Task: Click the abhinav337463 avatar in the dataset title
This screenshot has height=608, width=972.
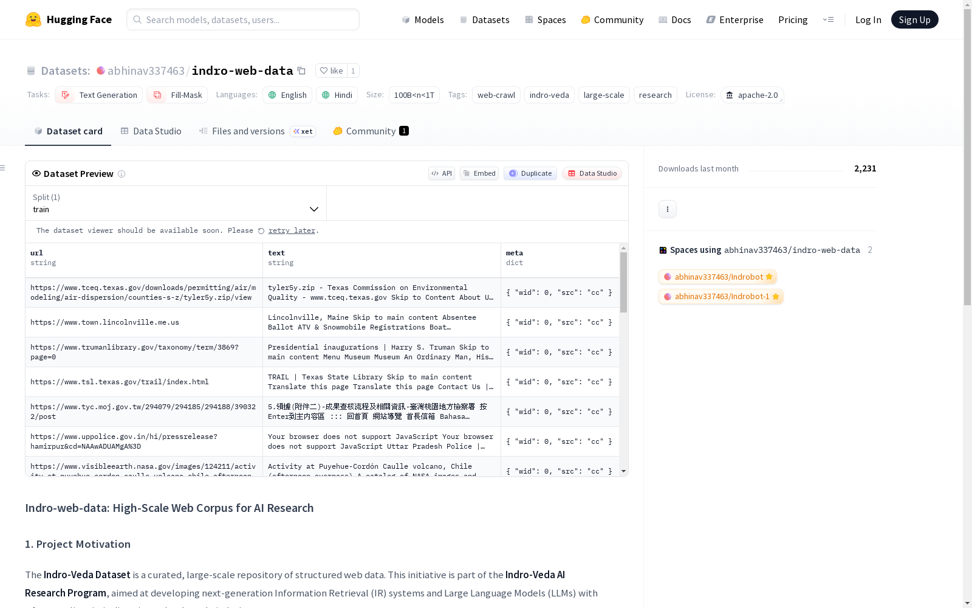Action: coord(101,71)
